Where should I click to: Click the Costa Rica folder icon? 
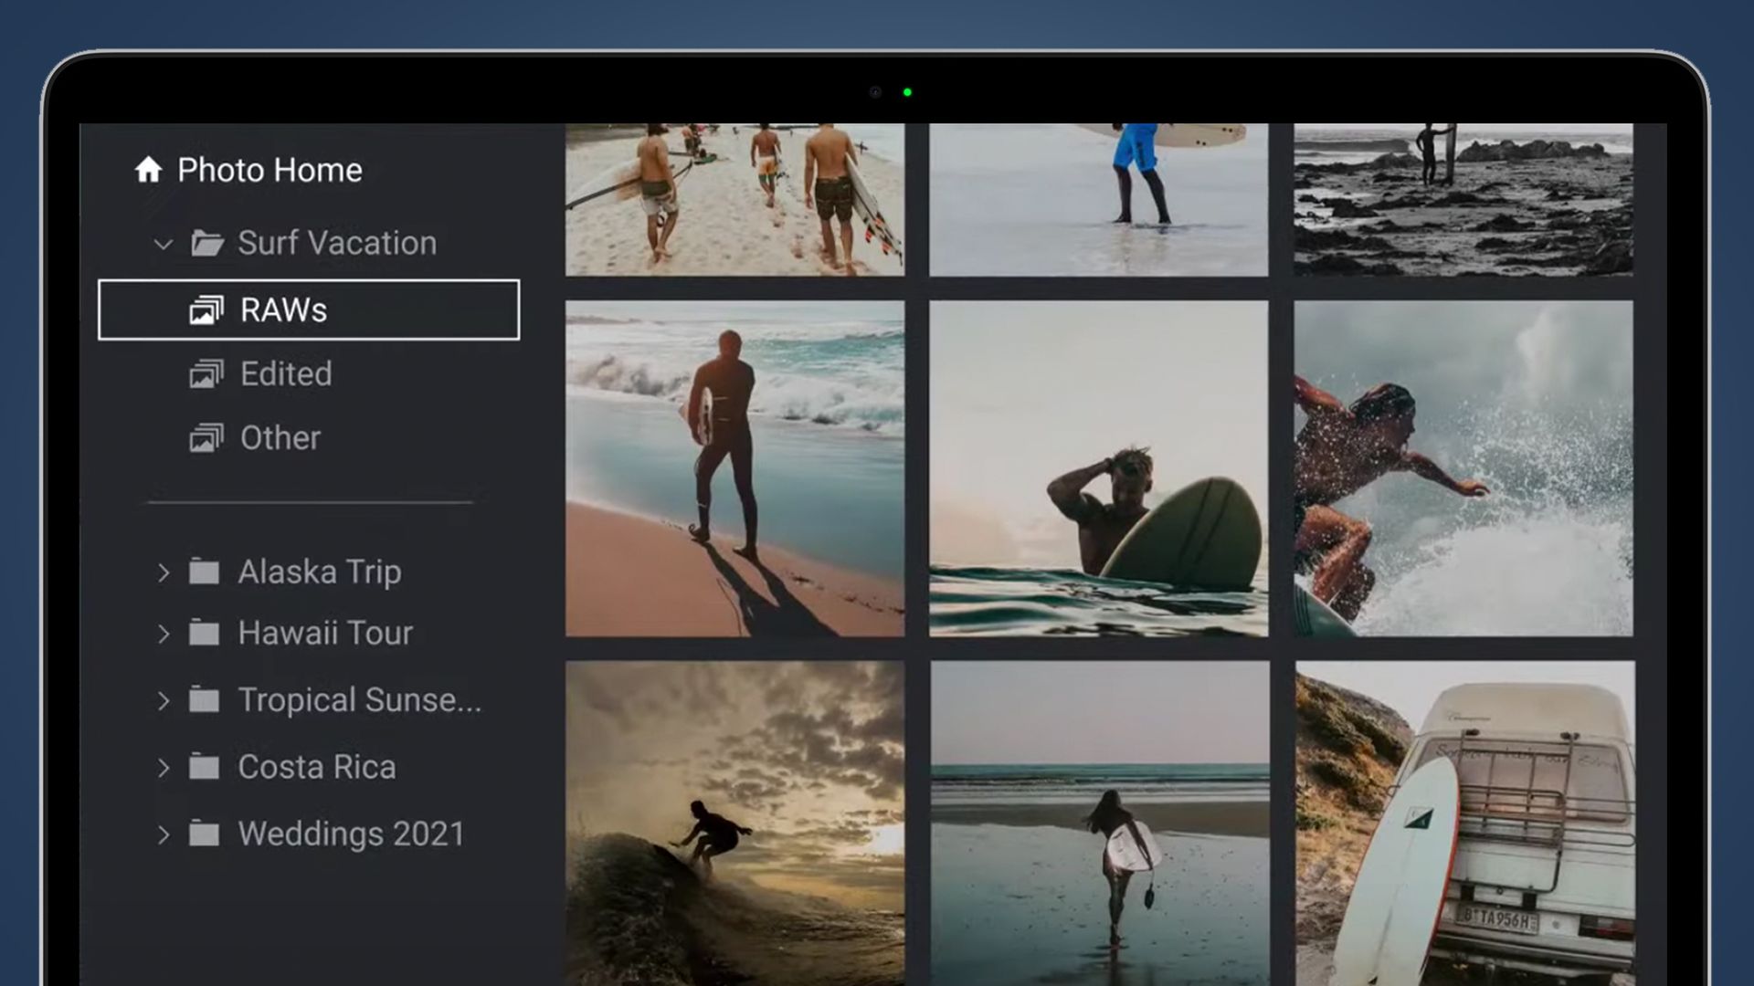(204, 766)
